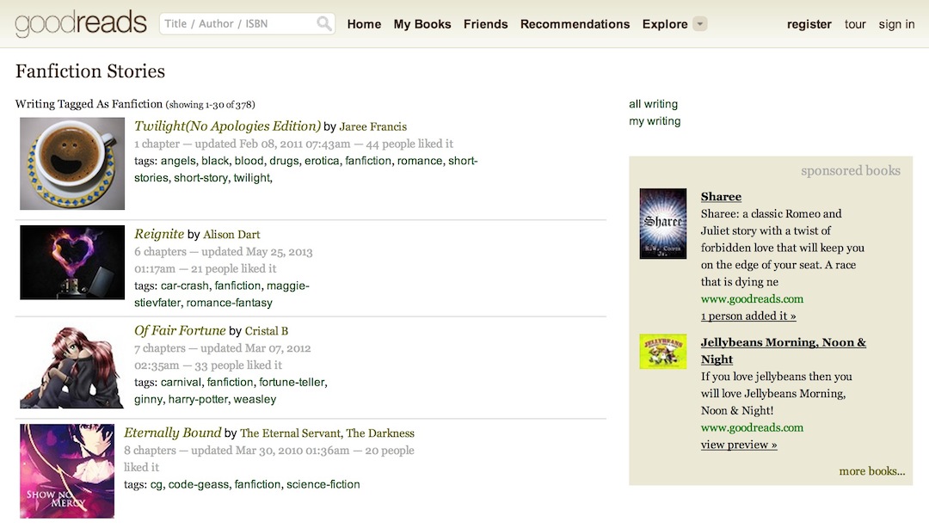Image resolution: width=929 pixels, height=528 pixels.
Task: Select the fortune-teller tag
Action: [x=292, y=382]
